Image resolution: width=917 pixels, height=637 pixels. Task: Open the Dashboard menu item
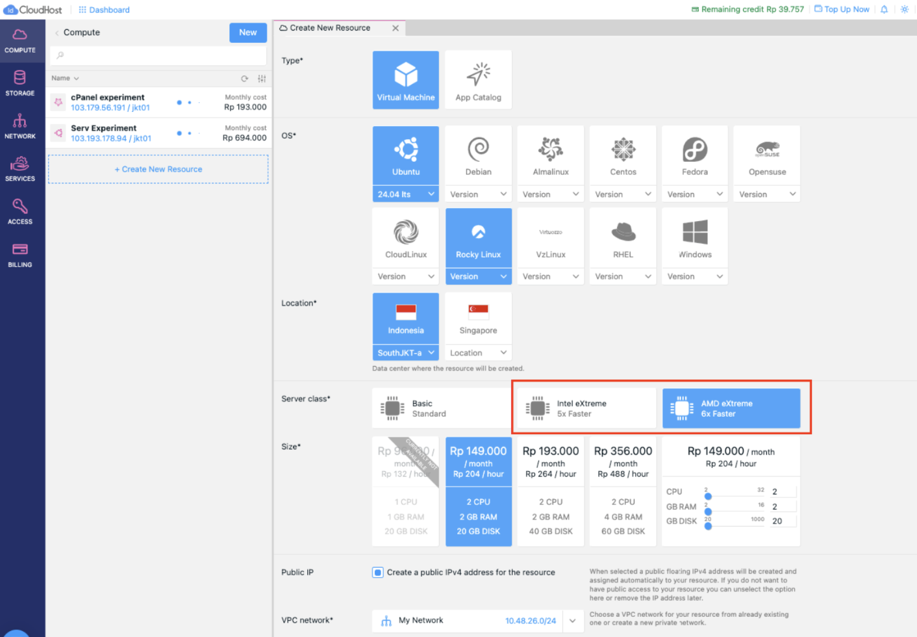point(104,10)
